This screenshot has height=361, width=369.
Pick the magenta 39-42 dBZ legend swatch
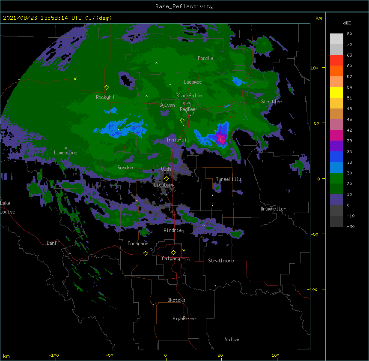[336, 135]
